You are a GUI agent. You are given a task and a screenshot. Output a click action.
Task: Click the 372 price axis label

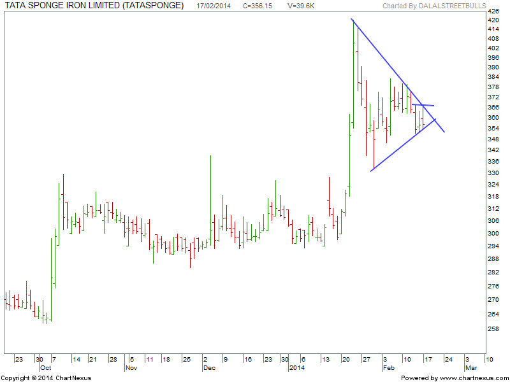[x=493, y=97]
